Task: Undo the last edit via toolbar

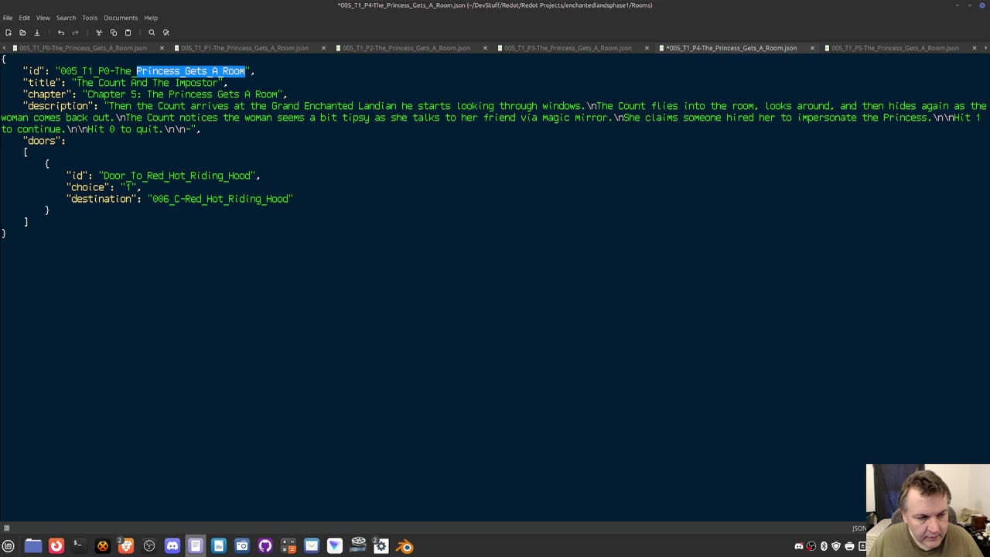Action: pyautogui.click(x=61, y=32)
